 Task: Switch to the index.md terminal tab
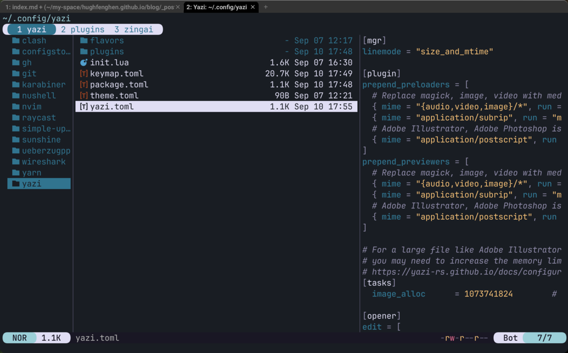(x=90, y=7)
